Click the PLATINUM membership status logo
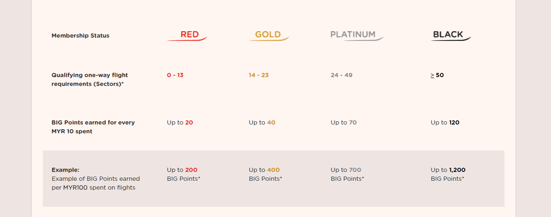Screen dimensions: 551x217 (357, 35)
